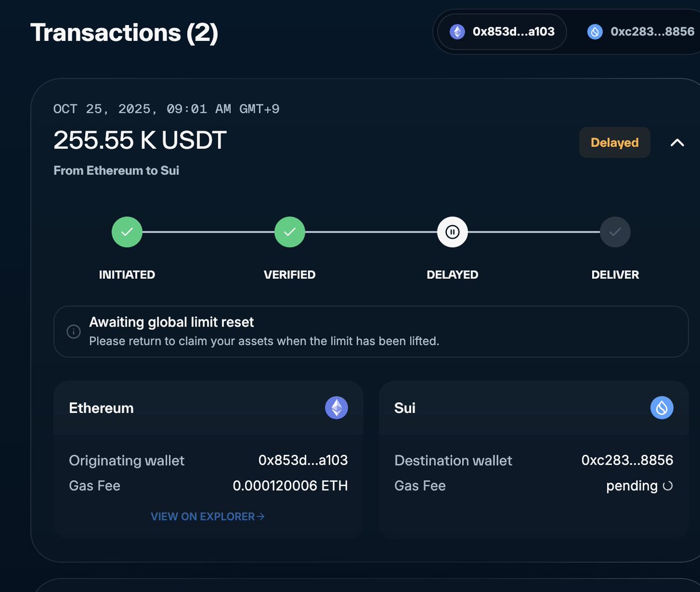The height and width of the screenshot is (592, 700).
Task: Click the Delayed status badge
Action: point(614,142)
